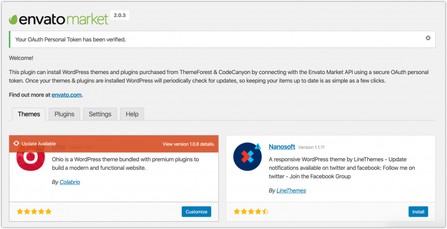Switch to the Help tab

coord(132,114)
